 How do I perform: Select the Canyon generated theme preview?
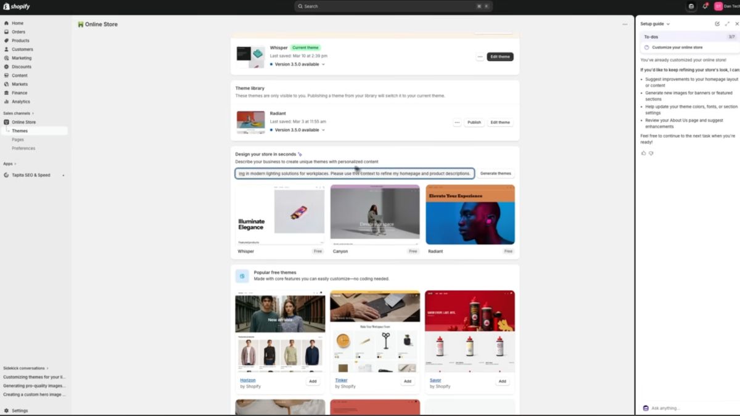375,214
